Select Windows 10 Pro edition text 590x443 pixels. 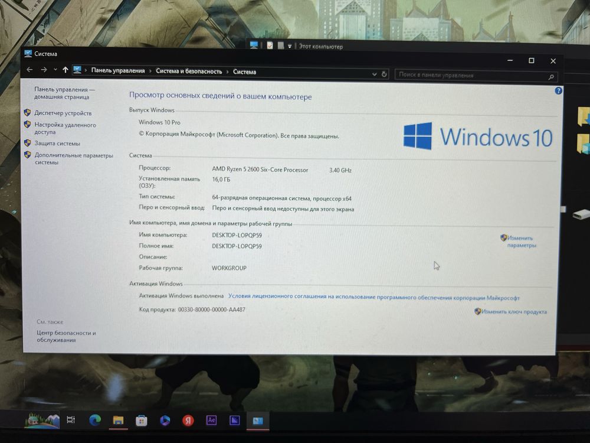point(159,122)
